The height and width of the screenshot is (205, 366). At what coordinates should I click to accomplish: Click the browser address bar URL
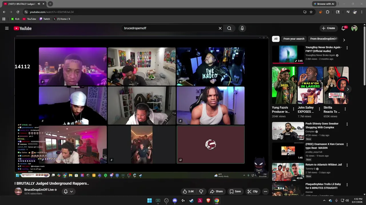click(51, 12)
